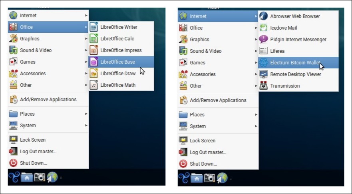This screenshot has width=352, height=194.
Task: Click Transmission torrent icon
Action: pyautogui.click(x=263, y=86)
